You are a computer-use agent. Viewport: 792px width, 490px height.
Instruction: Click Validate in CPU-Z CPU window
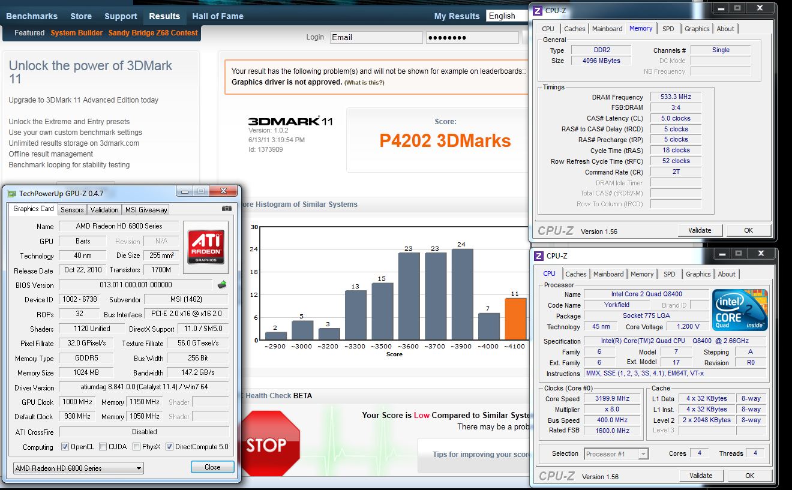click(x=701, y=476)
